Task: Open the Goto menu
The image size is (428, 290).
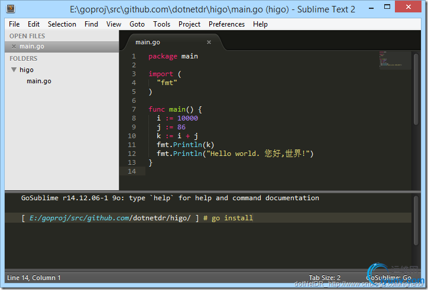Action: (137, 24)
